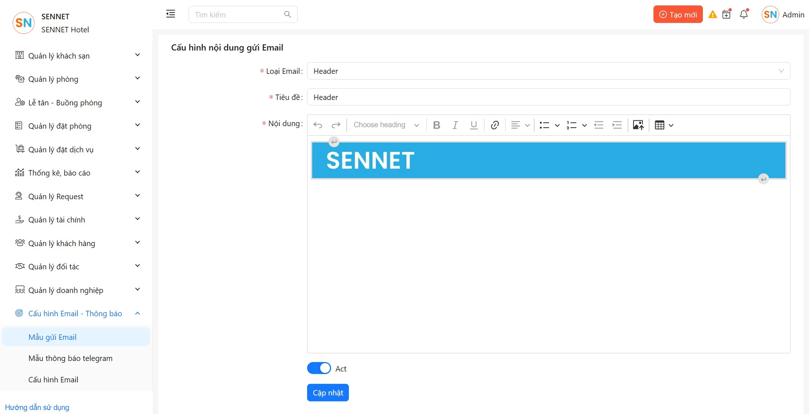Click the Tạo mới button
The height and width of the screenshot is (414, 809).
(678, 15)
